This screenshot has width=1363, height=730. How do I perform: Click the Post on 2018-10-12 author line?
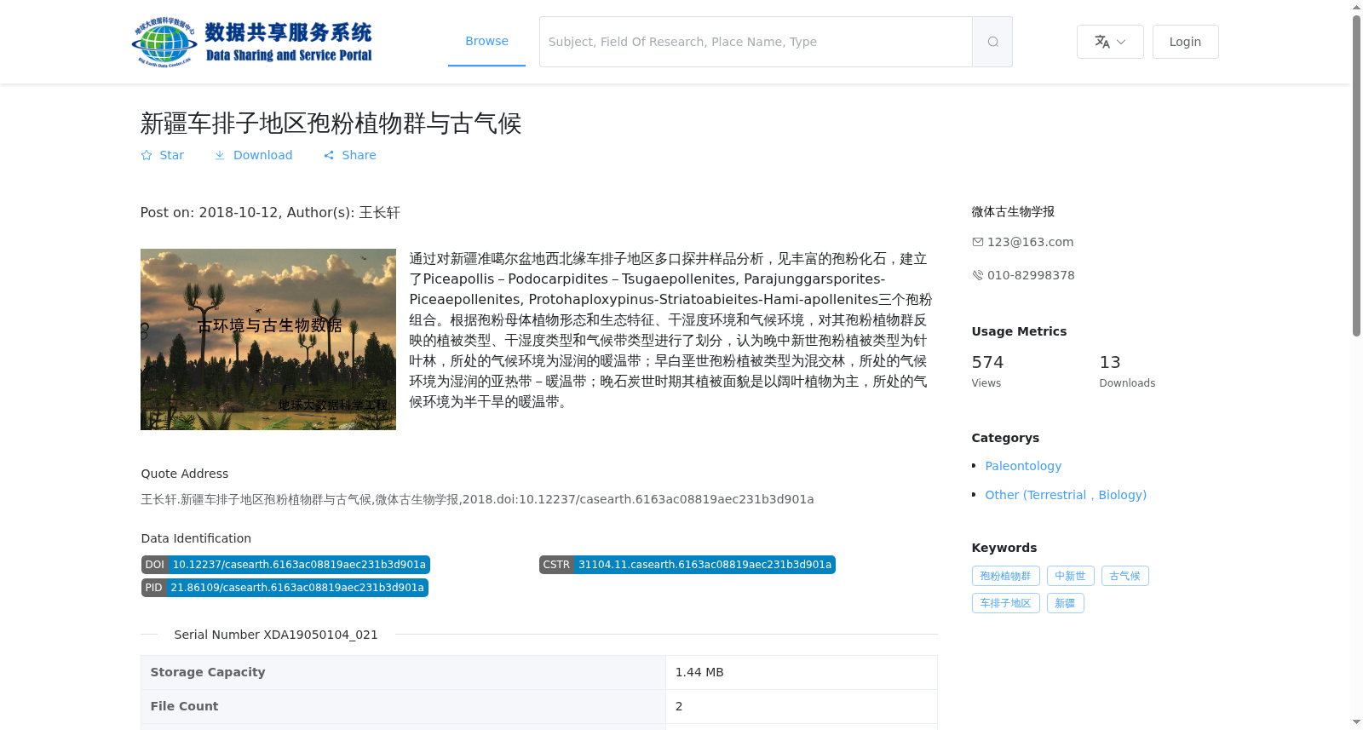(270, 212)
